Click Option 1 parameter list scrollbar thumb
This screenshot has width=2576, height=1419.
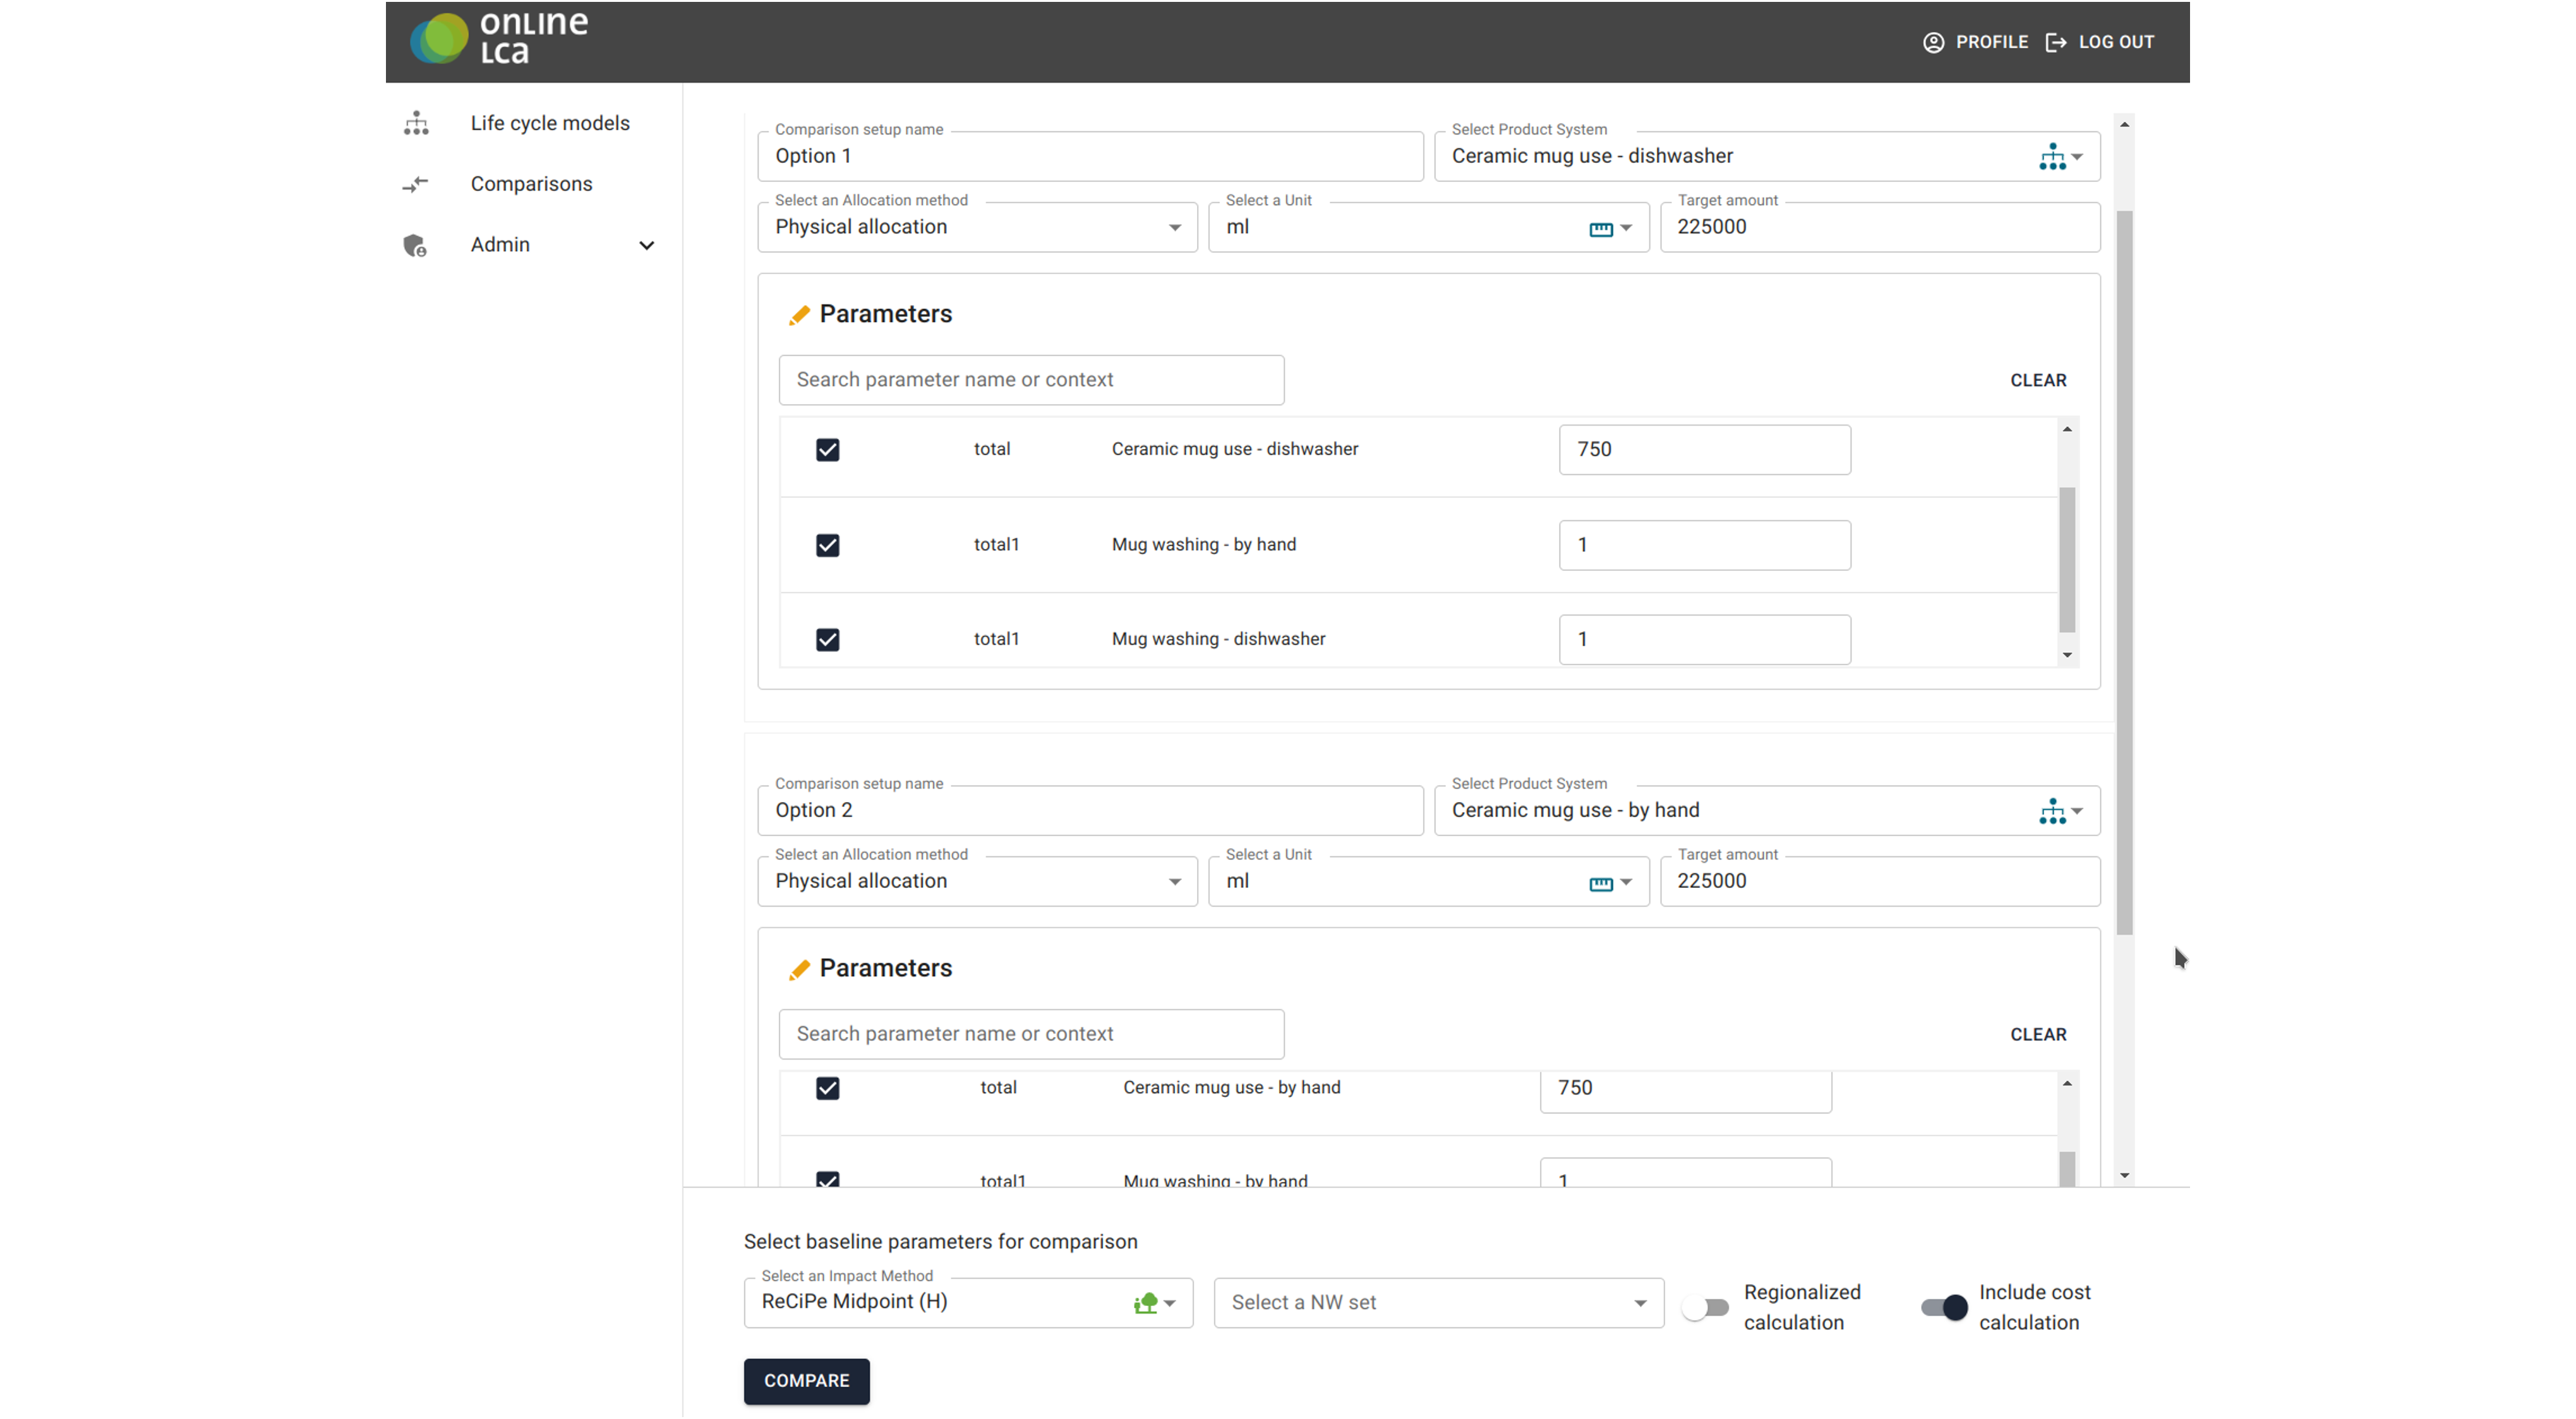pos(2066,559)
